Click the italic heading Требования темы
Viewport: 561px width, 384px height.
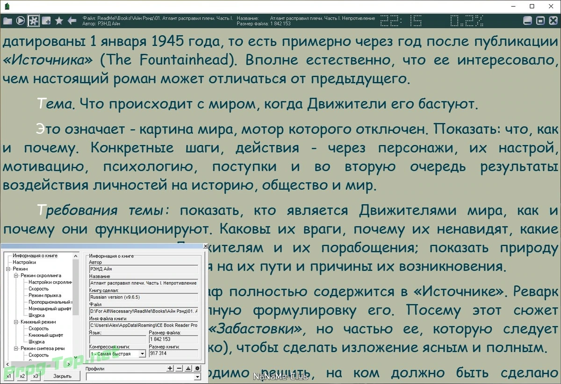[x=103, y=211]
